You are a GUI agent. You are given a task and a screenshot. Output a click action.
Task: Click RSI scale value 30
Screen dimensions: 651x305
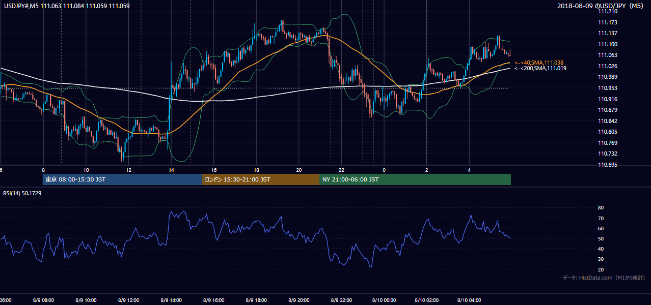(x=601, y=259)
